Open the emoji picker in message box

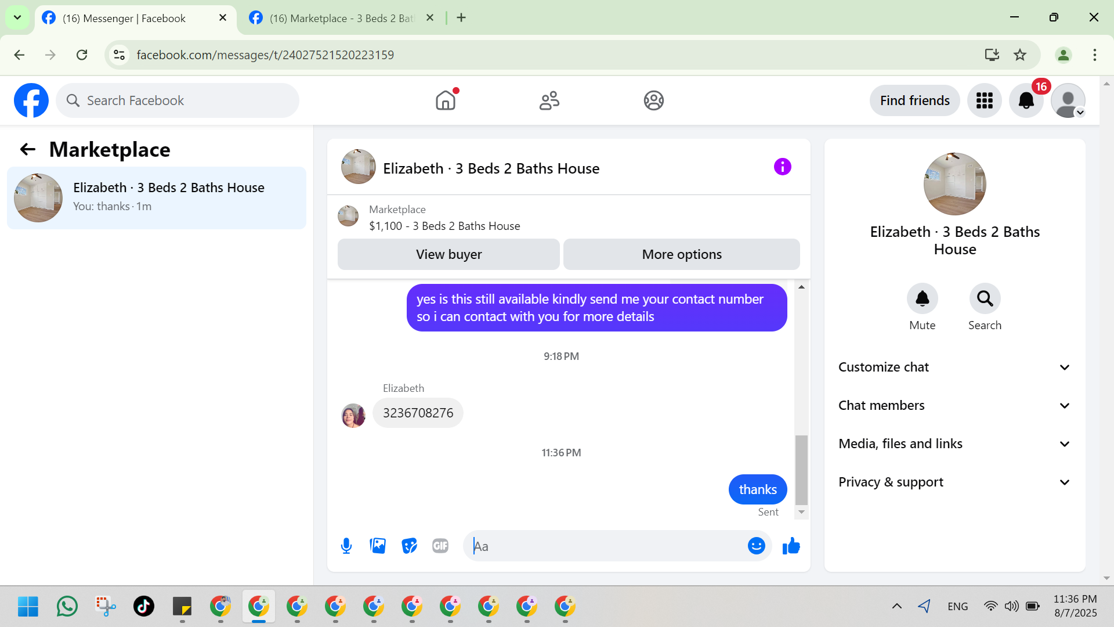pos(756,546)
